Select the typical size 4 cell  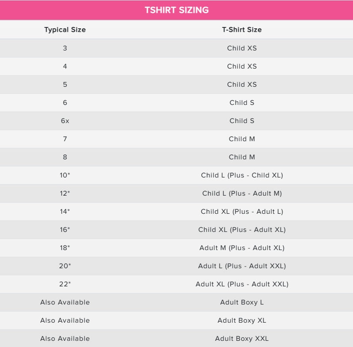click(65, 66)
